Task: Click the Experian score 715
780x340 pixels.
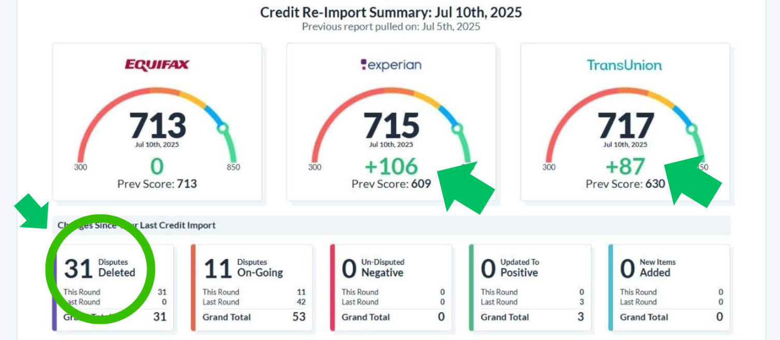Action: 391,125
